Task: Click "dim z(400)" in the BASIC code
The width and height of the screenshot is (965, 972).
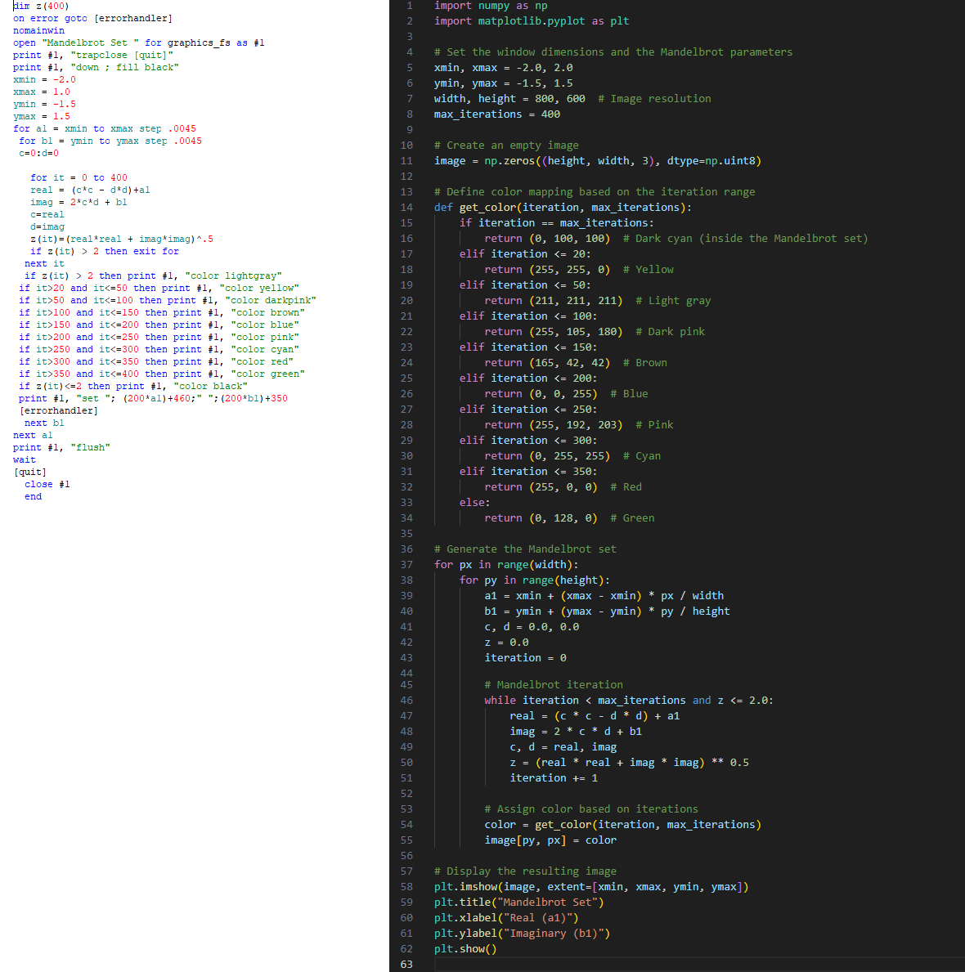Action: pos(41,6)
